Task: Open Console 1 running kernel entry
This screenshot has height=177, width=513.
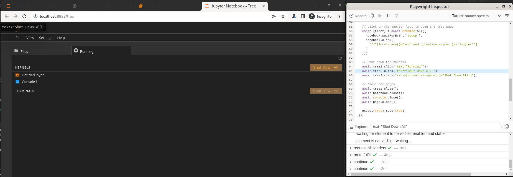Action: click(30, 82)
